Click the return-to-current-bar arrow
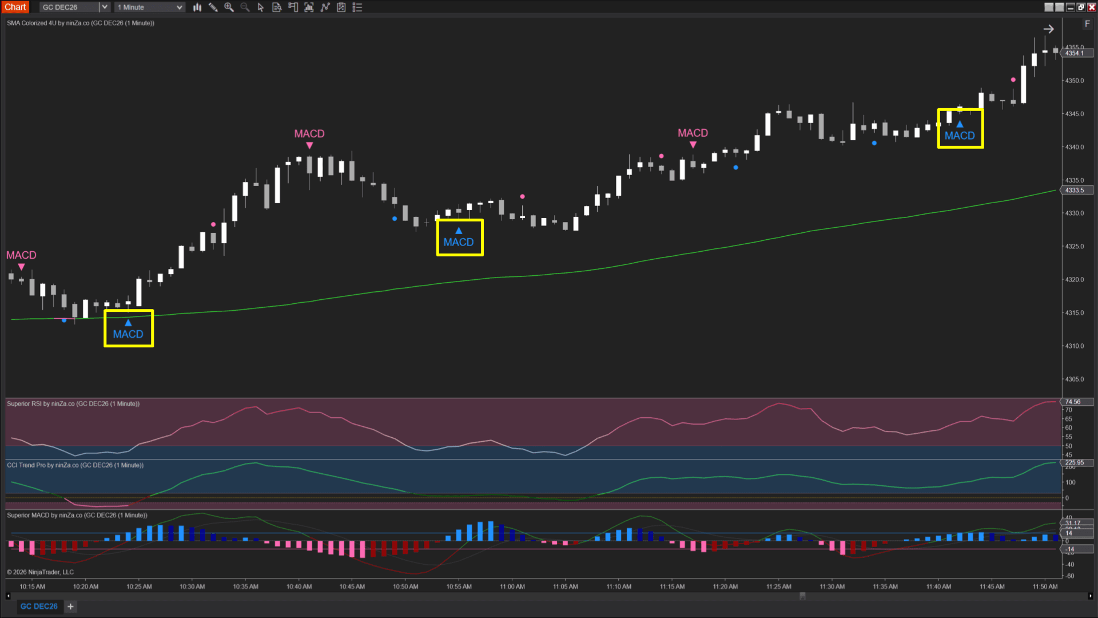Viewport: 1098px width, 618px height. coord(1048,29)
